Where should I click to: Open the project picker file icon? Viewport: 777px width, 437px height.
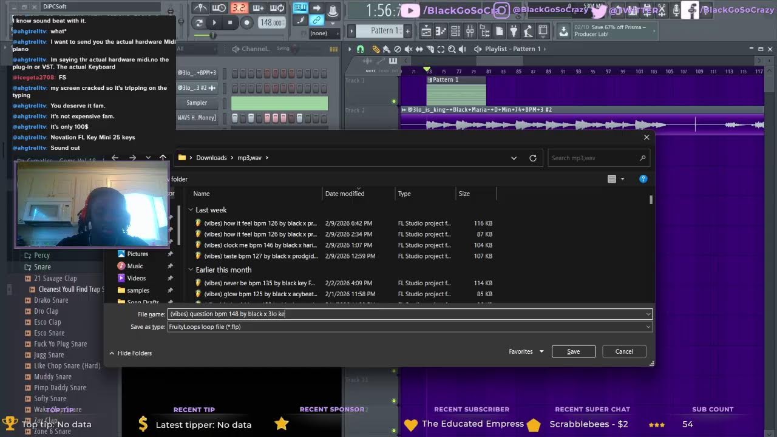coord(499,31)
